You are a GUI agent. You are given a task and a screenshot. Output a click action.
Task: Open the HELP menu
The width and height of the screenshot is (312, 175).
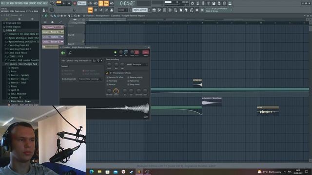point(45,3)
